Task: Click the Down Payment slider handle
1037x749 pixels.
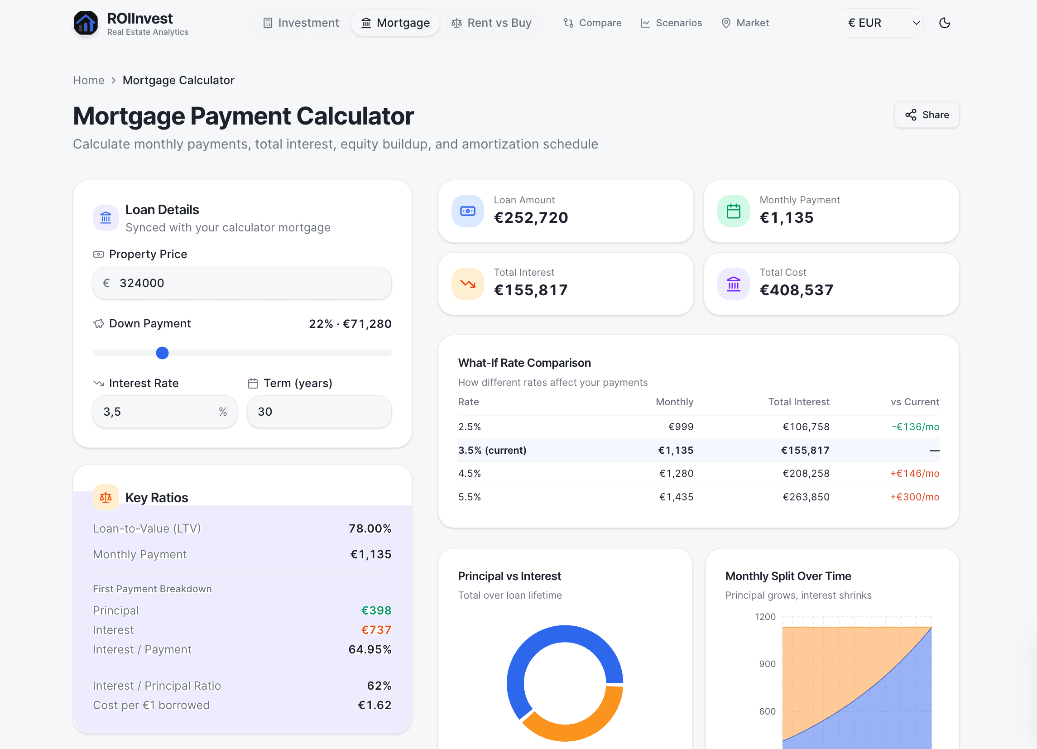Action: click(x=162, y=353)
